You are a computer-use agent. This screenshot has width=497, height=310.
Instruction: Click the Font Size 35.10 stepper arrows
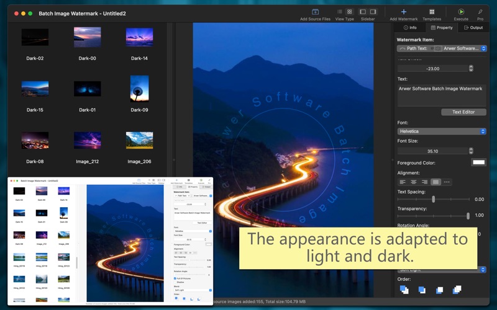pyautogui.click(x=471, y=151)
